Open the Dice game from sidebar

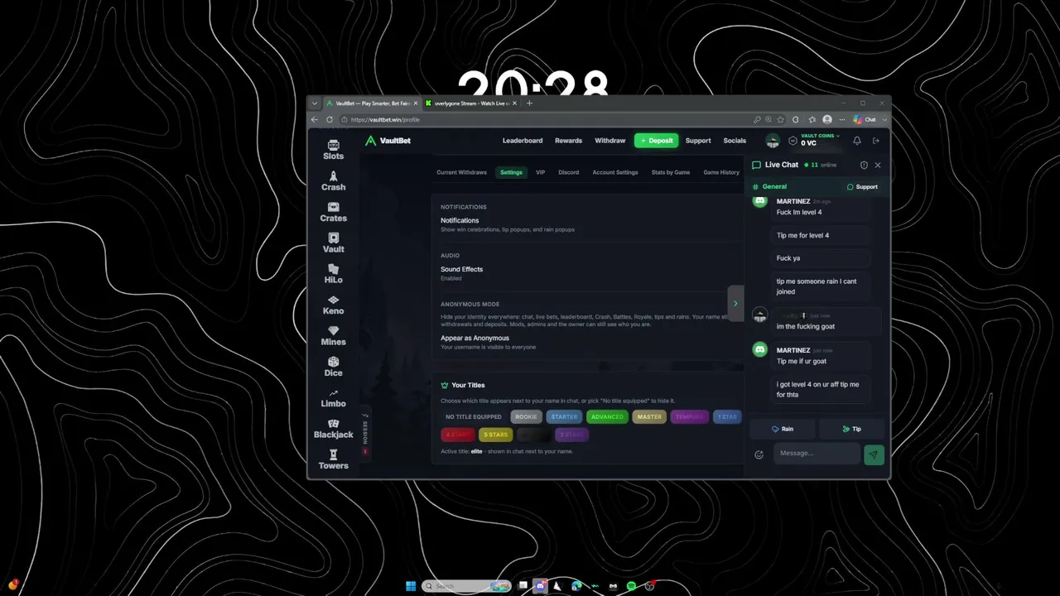[333, 367]
